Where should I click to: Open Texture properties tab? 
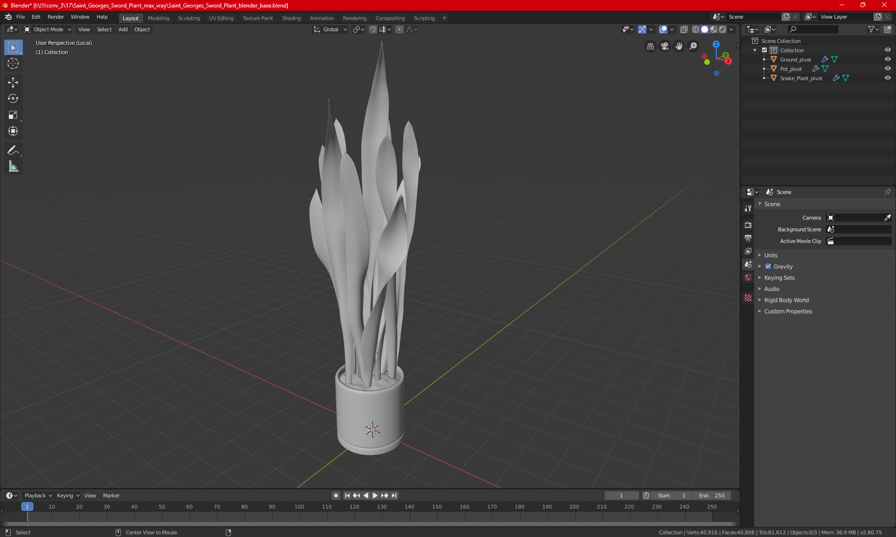[x=748, y=298]
